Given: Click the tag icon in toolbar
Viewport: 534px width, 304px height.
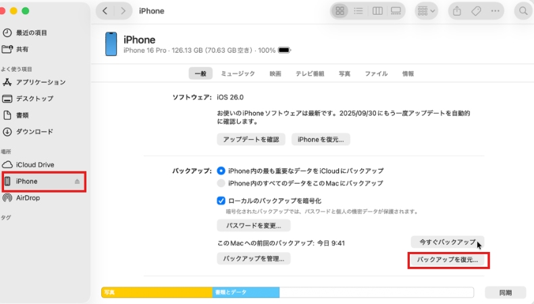Looking at the screenshot, I should click(x=476, y=11).
